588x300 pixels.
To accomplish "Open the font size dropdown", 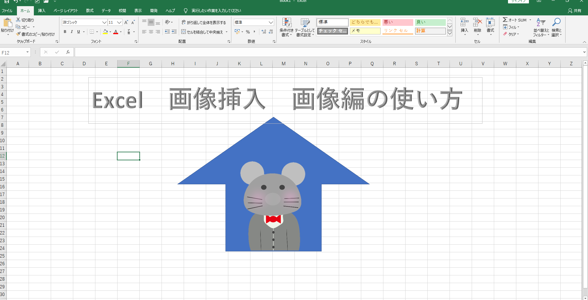I will click(x=119, y=22).
